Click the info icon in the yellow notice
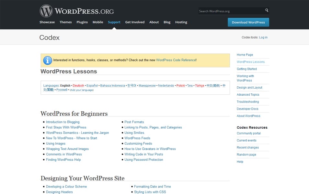The width and height of the screenshot is (309, 194). (x=47, y=60)
